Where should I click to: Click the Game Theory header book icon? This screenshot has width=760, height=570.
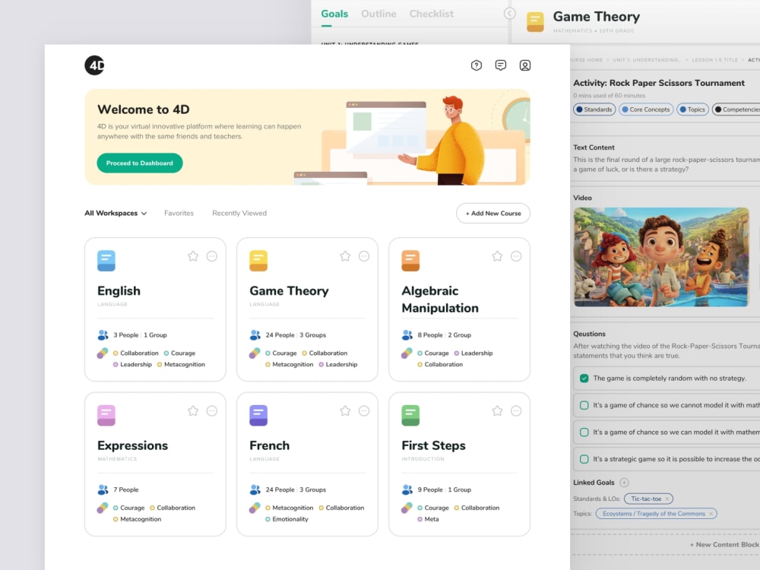tap(535, 22)
